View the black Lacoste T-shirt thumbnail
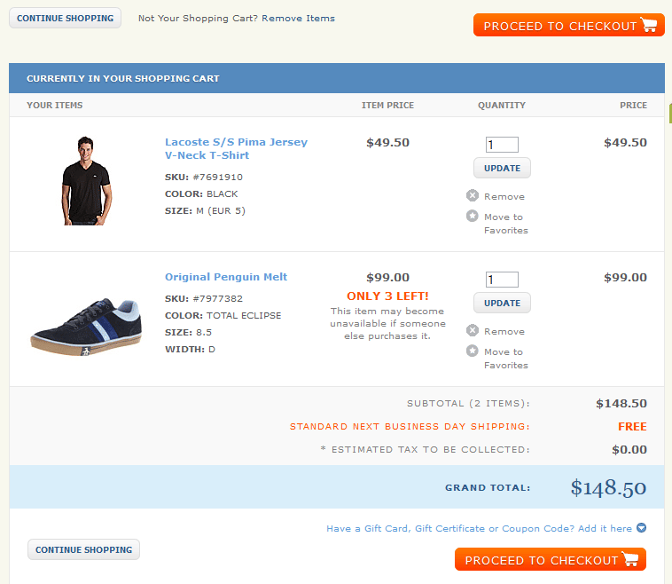The width and height of the screenshot is (672, 584). [86, 181]
